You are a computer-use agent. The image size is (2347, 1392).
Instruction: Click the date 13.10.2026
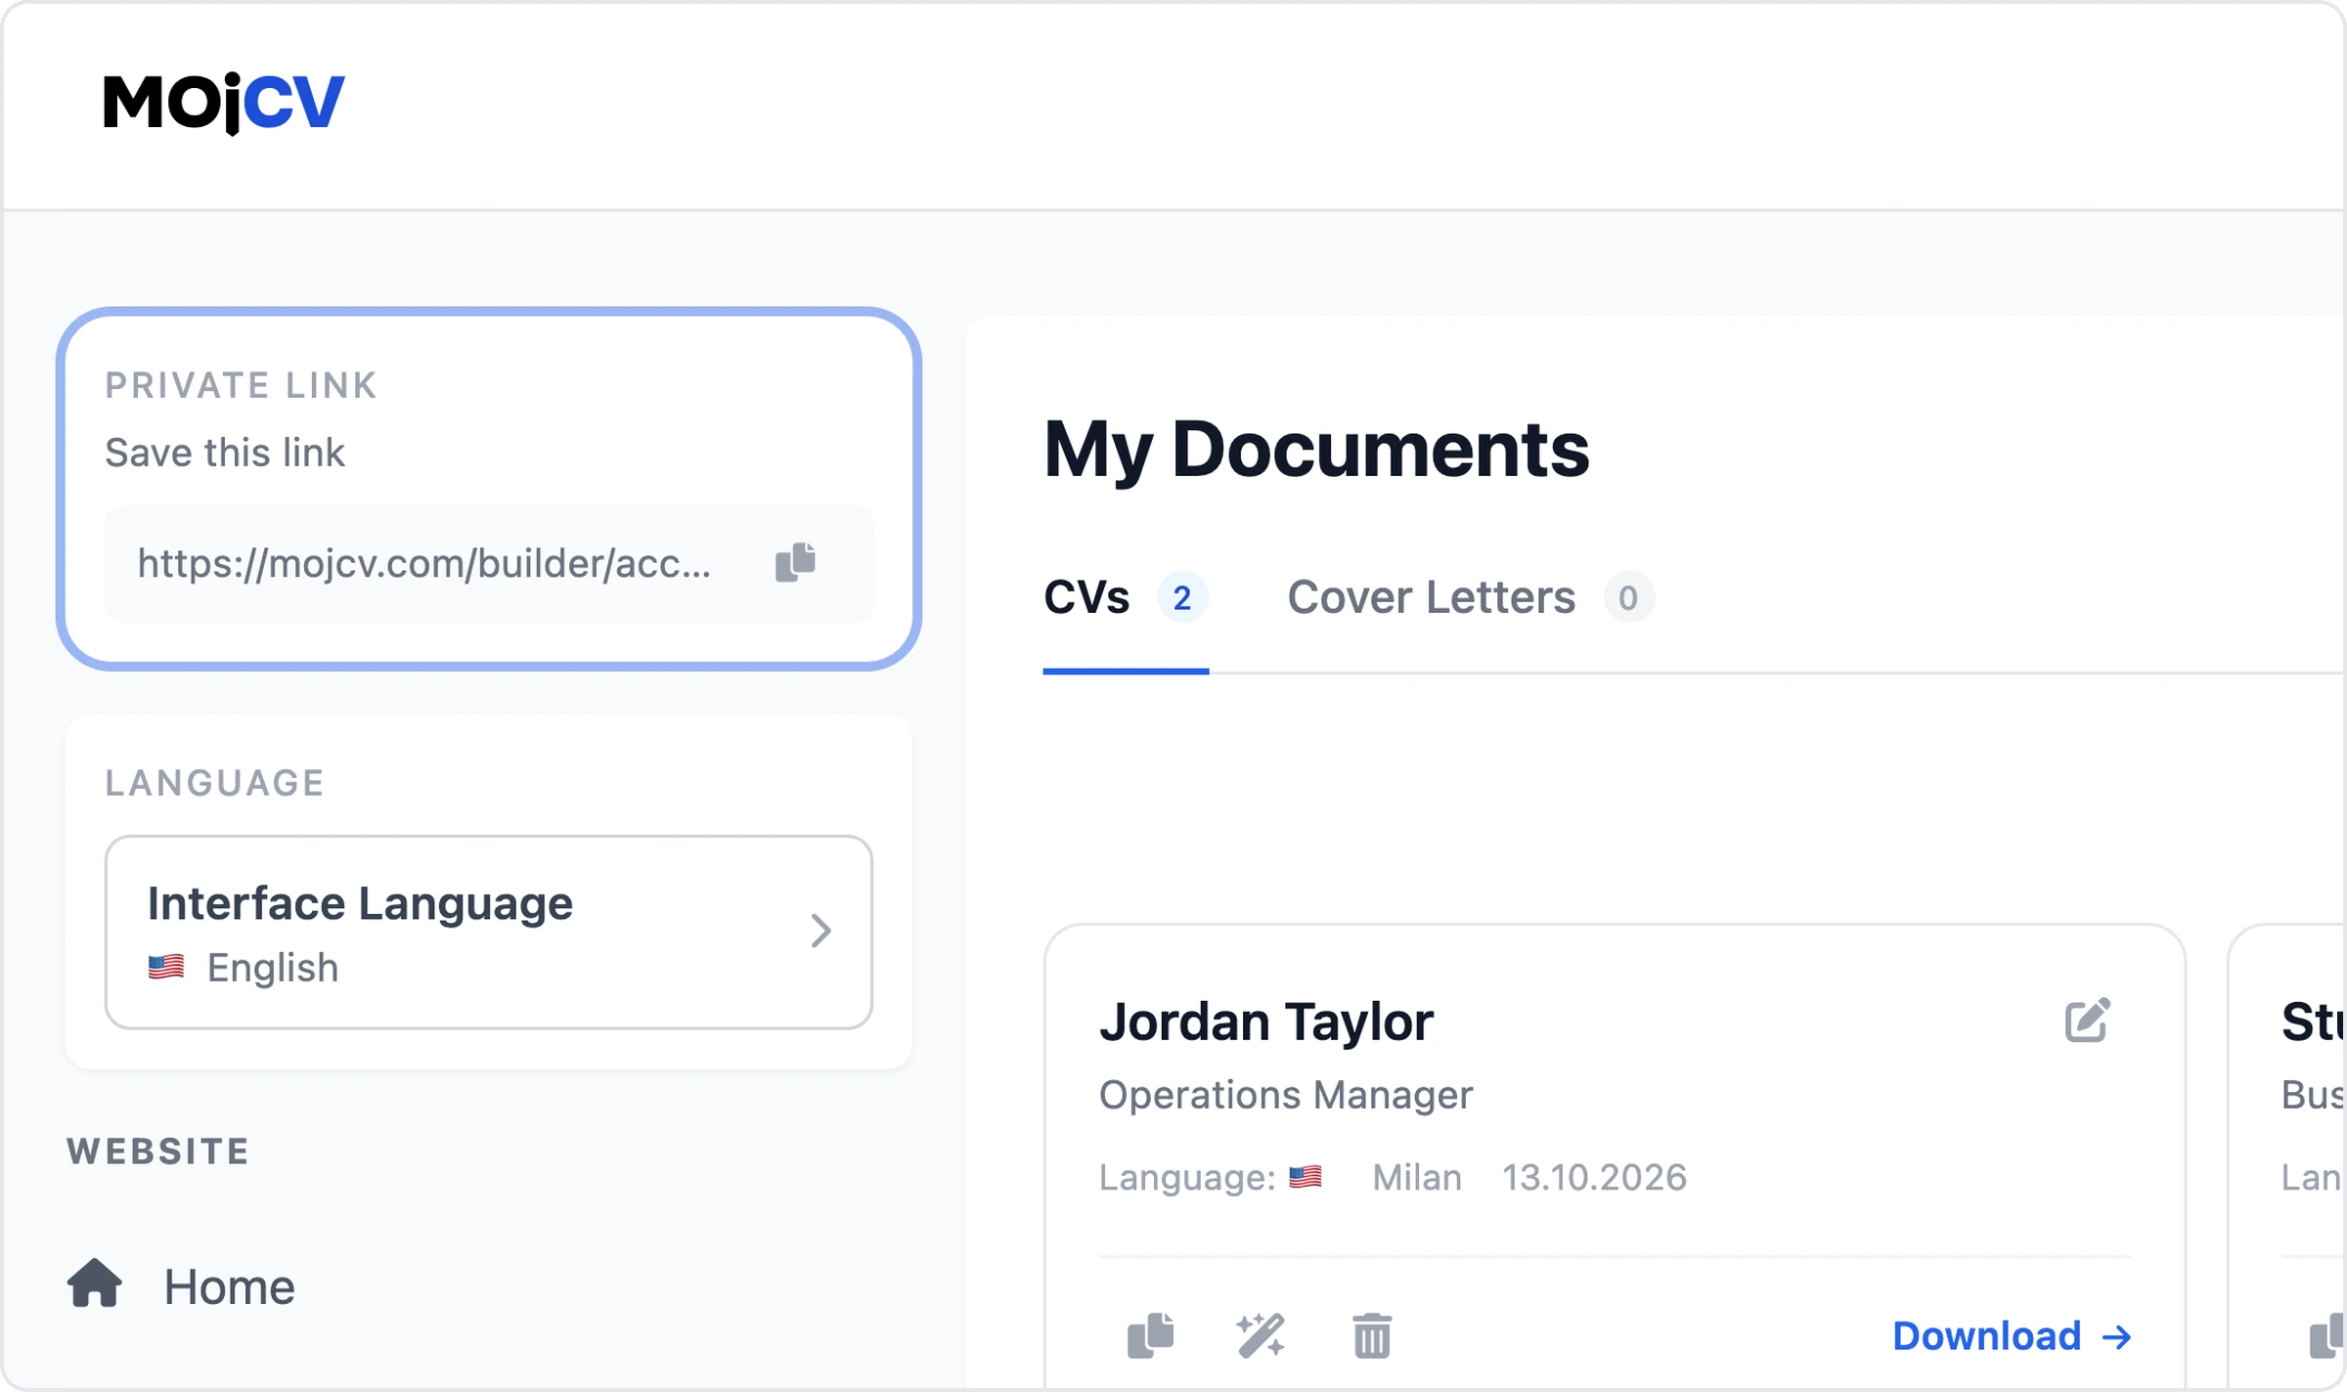pos(1595,1177)
